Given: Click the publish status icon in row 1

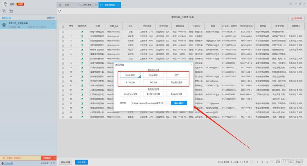Looking at the screenshot, I should pos(82,32).
